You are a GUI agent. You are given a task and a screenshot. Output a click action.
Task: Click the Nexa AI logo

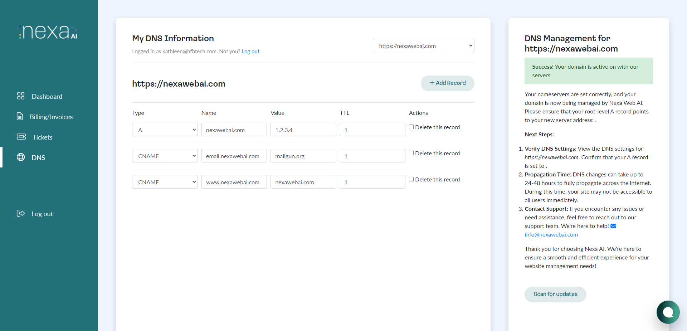pyautogui.click(x=48, y=32)
